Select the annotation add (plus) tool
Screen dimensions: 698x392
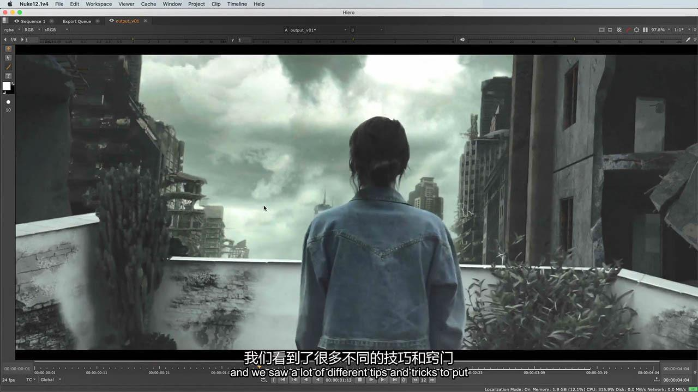8,48
